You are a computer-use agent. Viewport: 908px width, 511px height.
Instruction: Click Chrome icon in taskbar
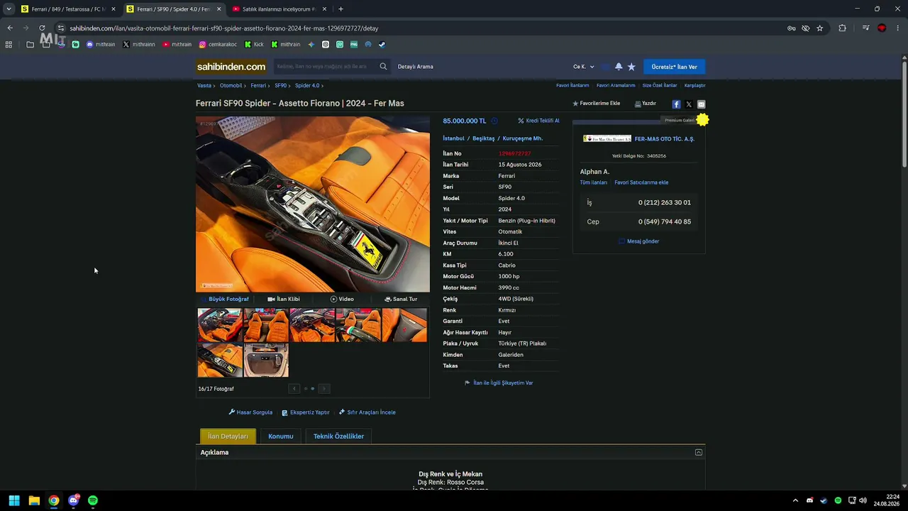click(54, 500)
